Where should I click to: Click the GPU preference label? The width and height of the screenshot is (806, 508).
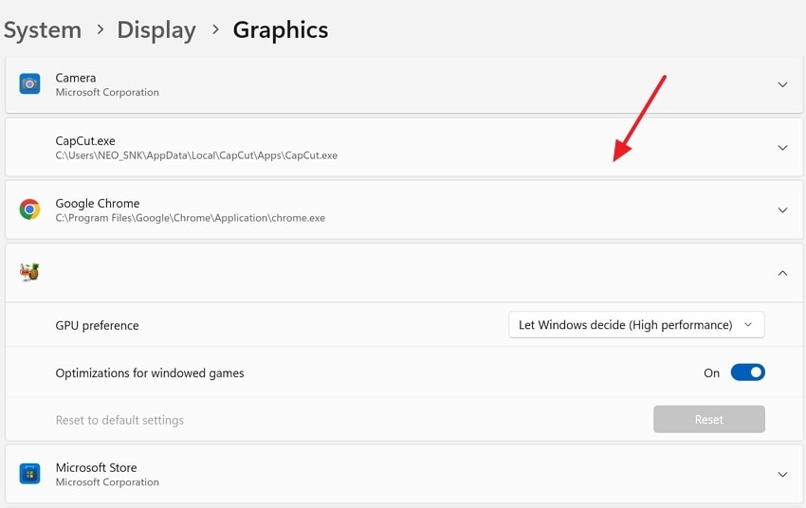(97, 326)
